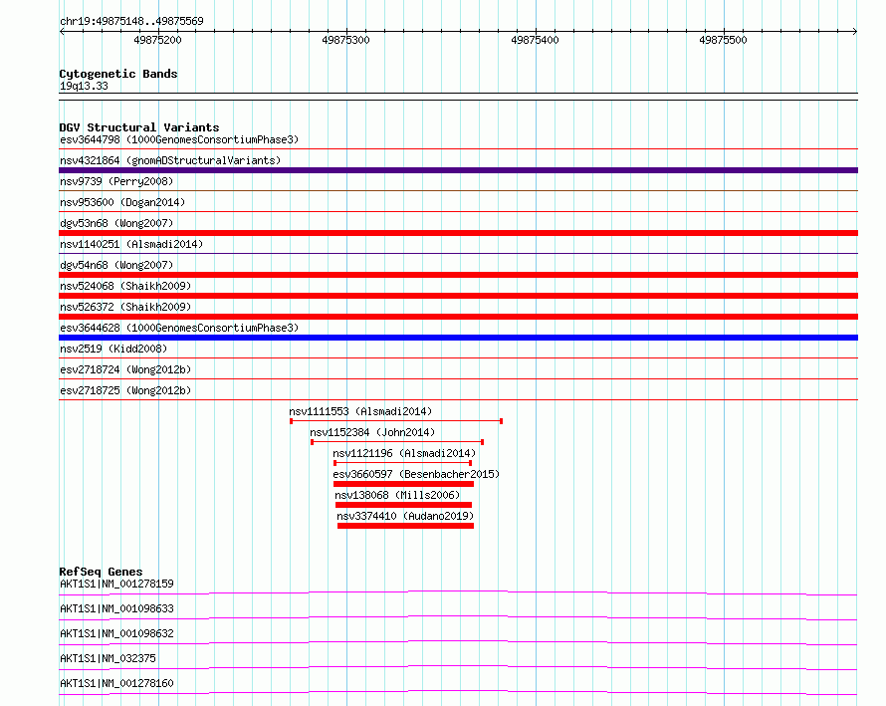Click the left arrow on the coordinate ruler

(x=62, y=31)
